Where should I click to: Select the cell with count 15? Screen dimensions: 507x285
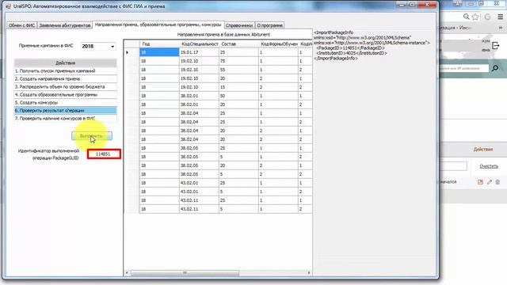tap(238, 87)
